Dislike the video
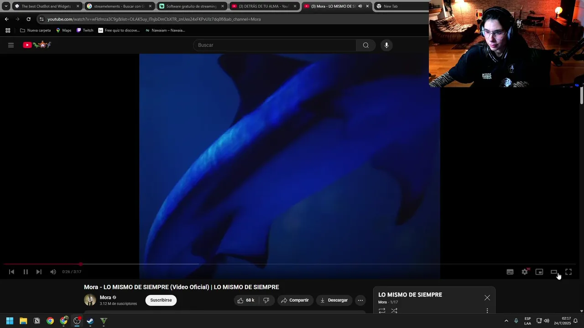The image size is (584, 328). (266, 300)
